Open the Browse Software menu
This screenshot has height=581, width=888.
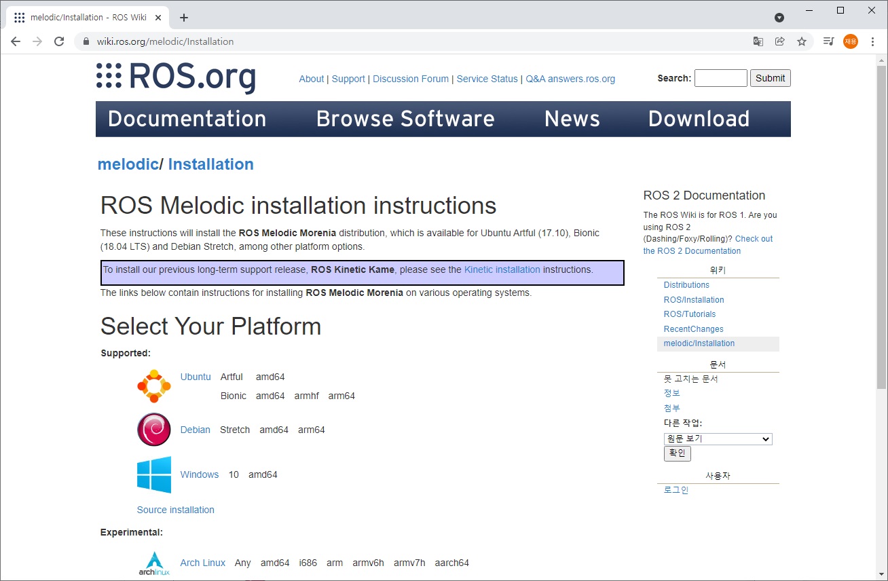tap(405, 119)
